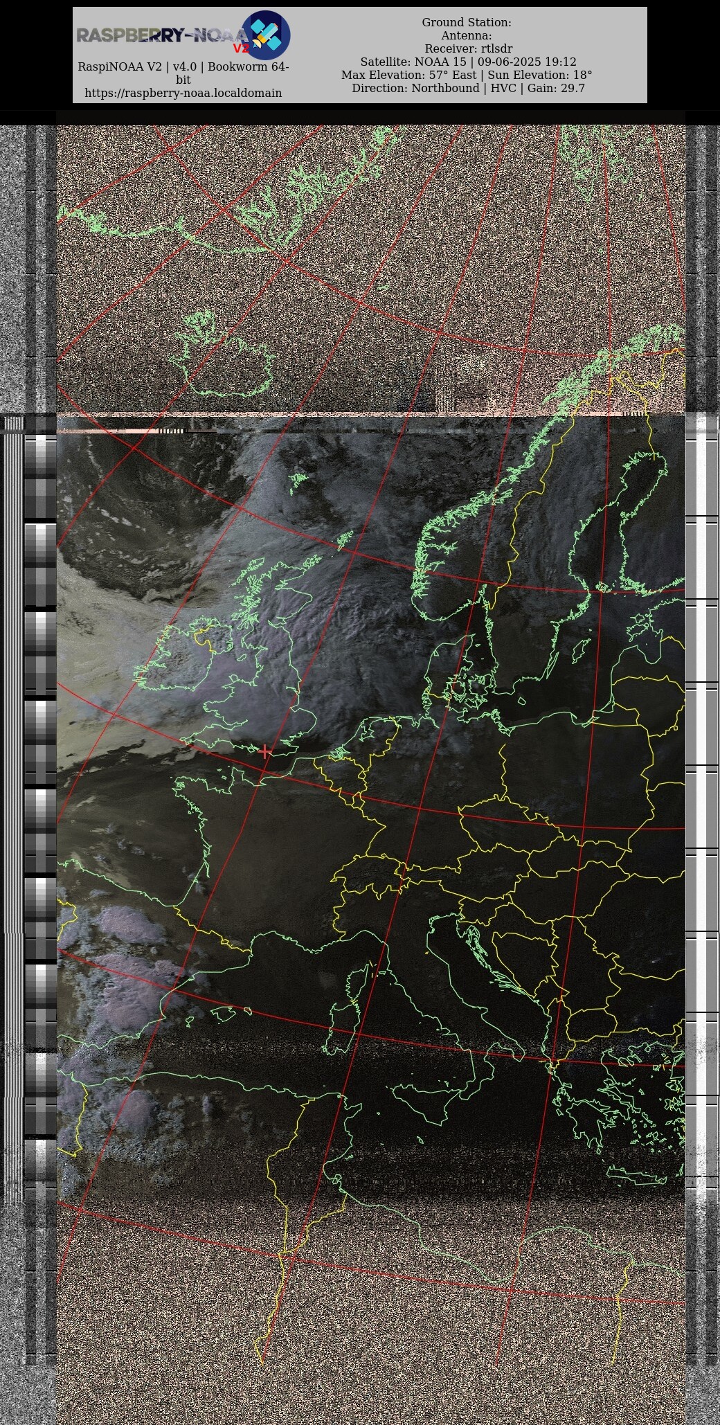
Task: Click the satellite icon in the Raspberry-NOAA logo
Action: click(266, 35)
